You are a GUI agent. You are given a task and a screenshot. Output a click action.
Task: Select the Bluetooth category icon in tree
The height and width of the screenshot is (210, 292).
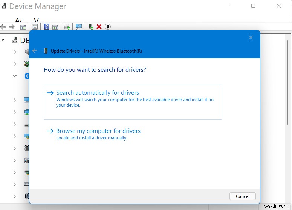(x=27, y=76)
